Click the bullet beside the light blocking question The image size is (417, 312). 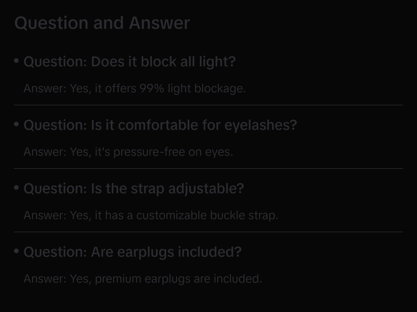click(x=17, y=61)
